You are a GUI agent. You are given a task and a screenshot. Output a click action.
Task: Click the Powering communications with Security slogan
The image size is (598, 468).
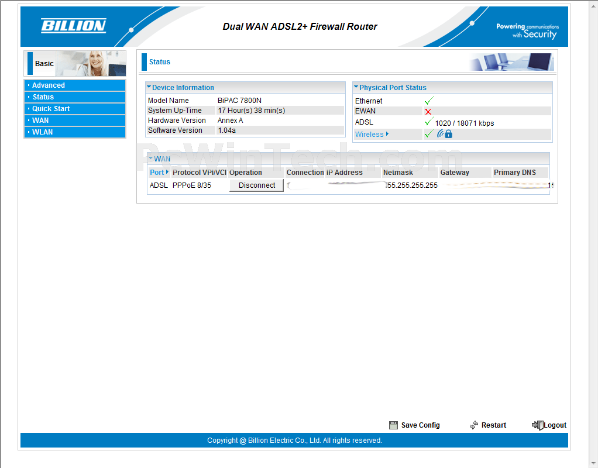point(527,31)
